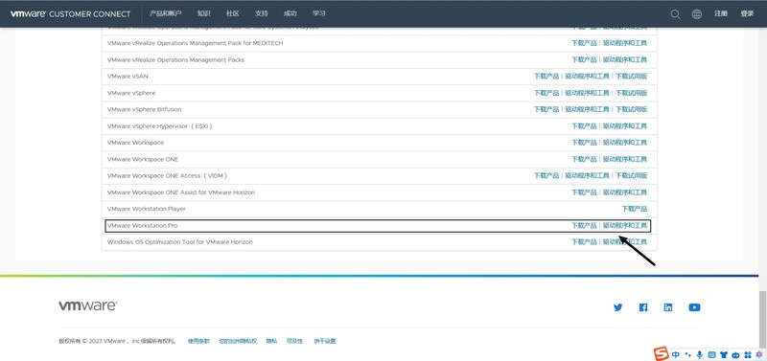The height and width of the screenshot is (361, 767).
Task: Click 下载产品 for VMware Workstation Pro
Action: (x=584, y=226)
